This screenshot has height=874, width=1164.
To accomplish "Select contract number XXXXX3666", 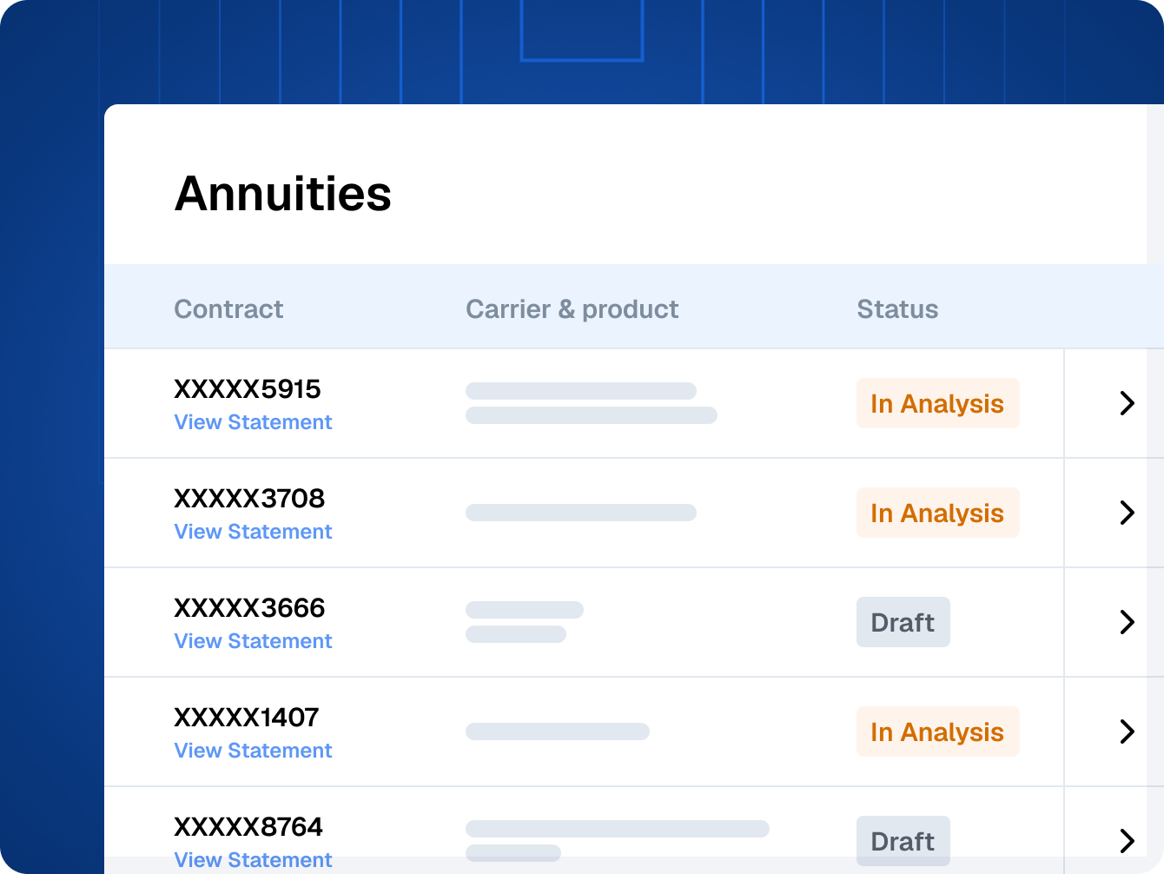I will [249, 608].
